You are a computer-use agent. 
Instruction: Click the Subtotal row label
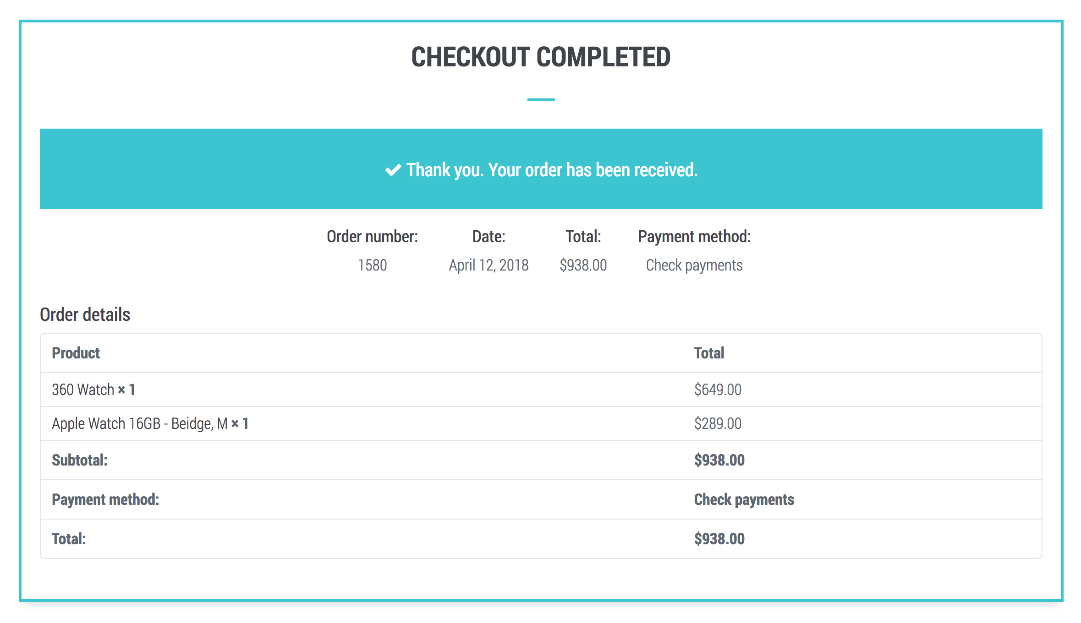click(x=79, y=460)
